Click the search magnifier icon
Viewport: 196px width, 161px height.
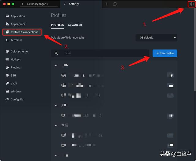tap(56, 53)
